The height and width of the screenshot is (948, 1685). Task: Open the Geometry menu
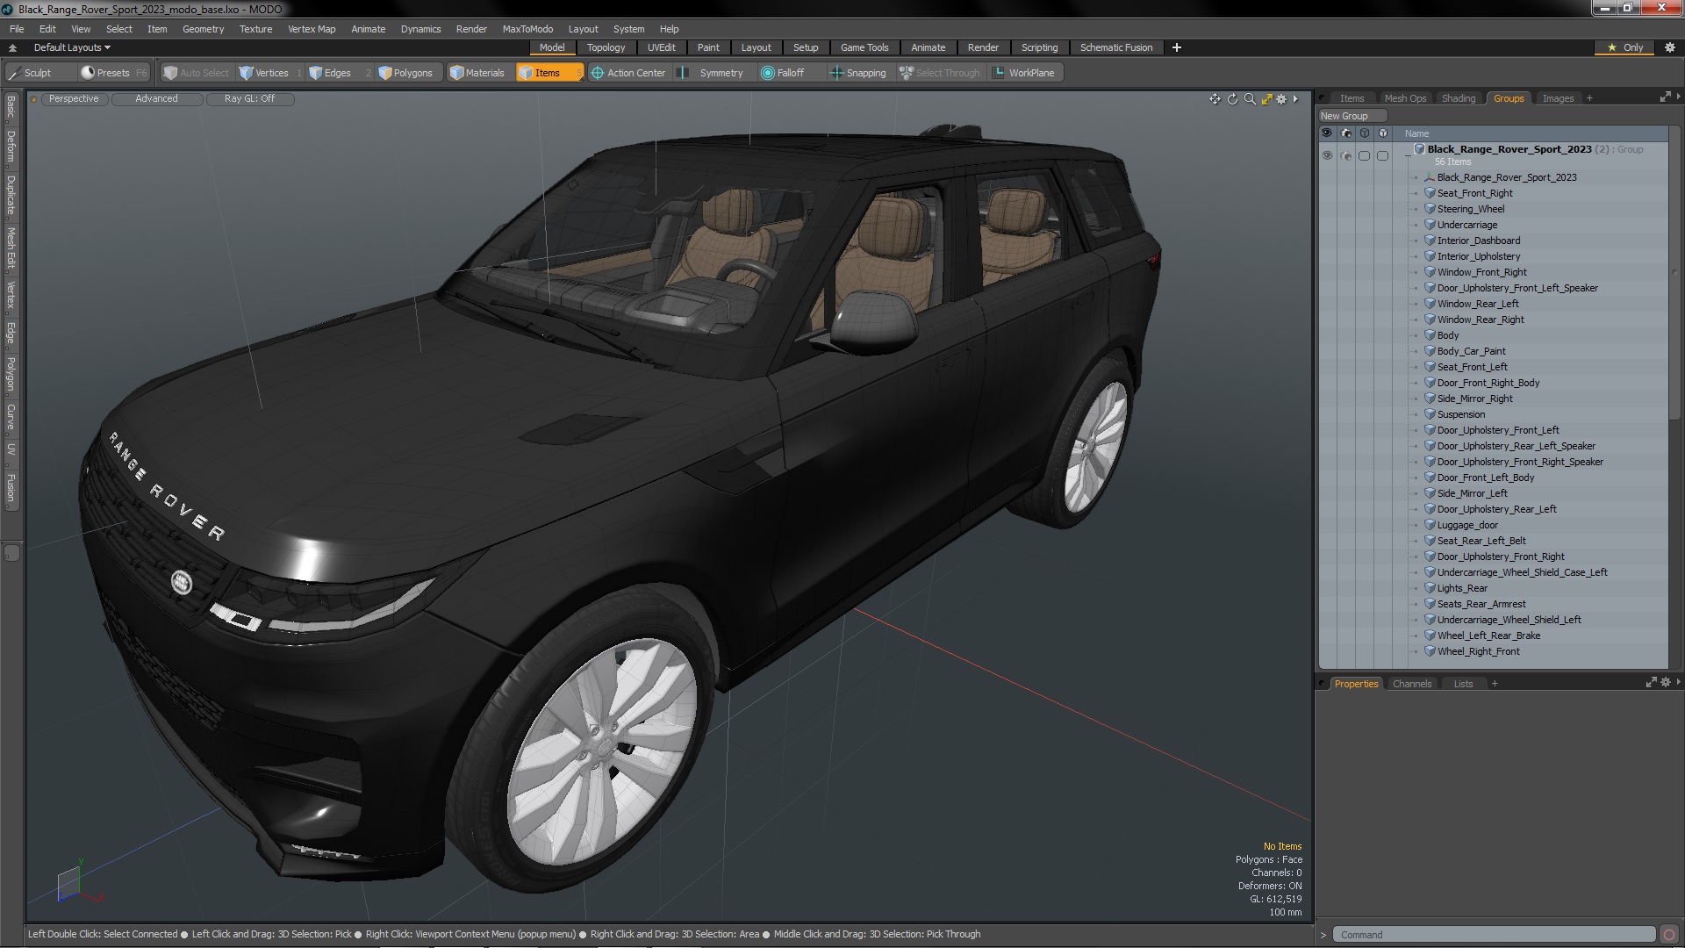tap(203, 29)
